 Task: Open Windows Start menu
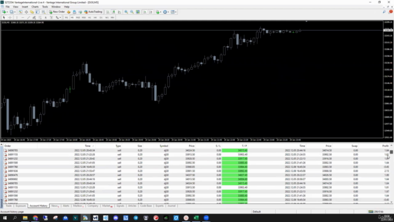[5, 218]
